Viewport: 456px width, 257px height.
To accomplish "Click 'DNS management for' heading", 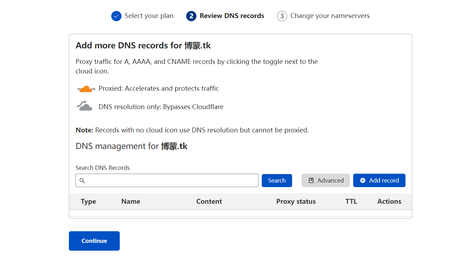I will point(131,146).
